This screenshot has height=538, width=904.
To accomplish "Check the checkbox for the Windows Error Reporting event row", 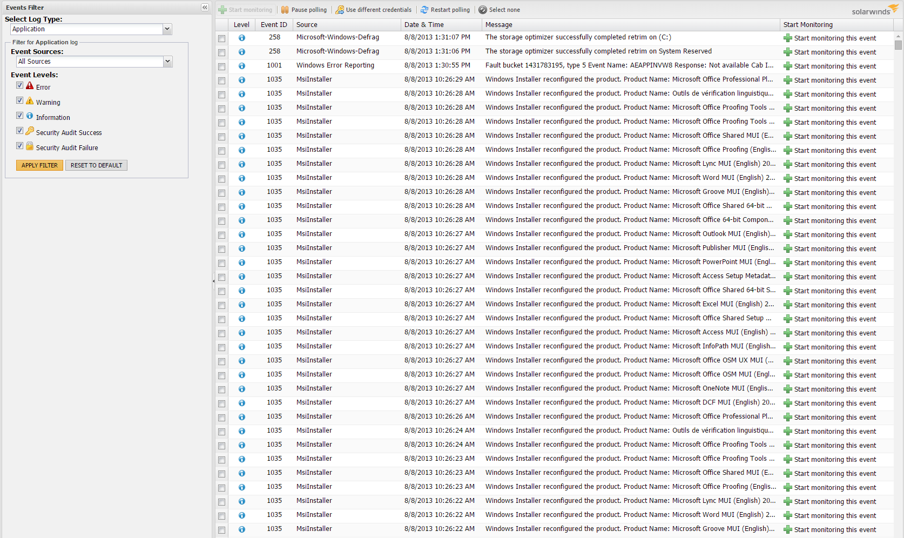I will (x=221, y=67).
